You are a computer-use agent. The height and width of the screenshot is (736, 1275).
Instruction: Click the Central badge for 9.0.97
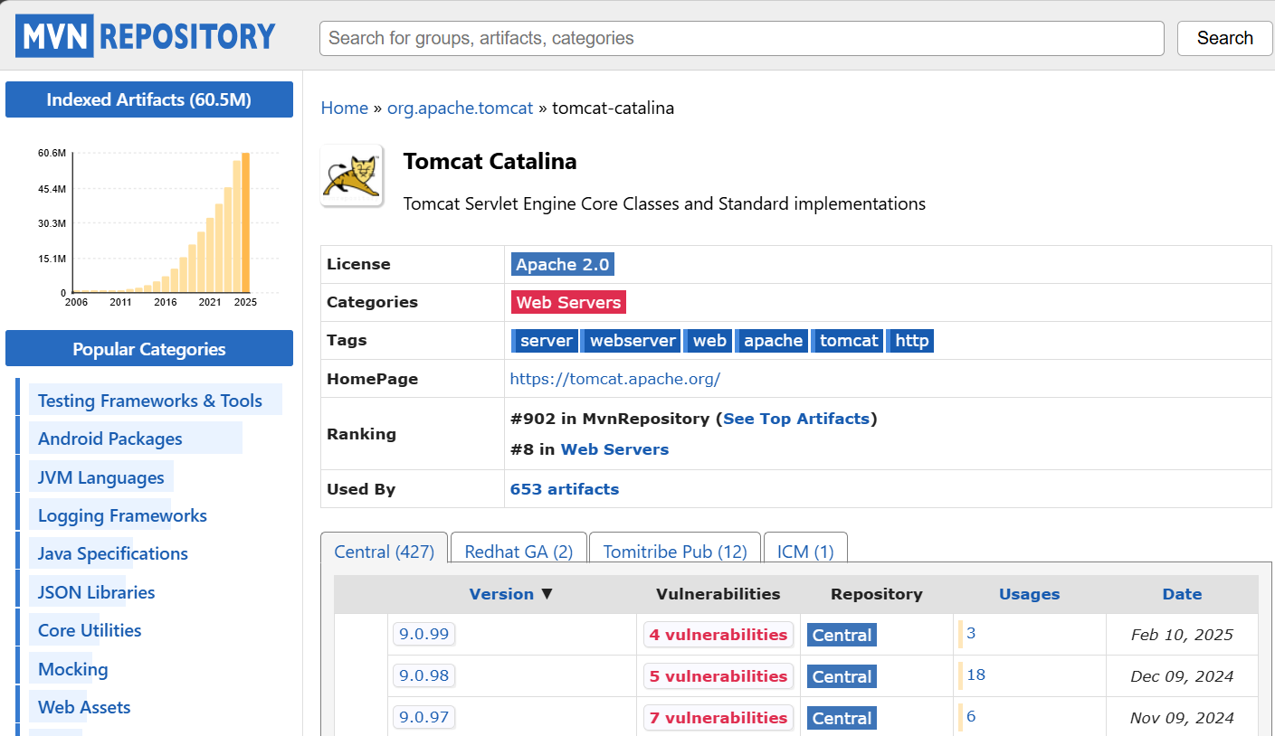(842, 718)
